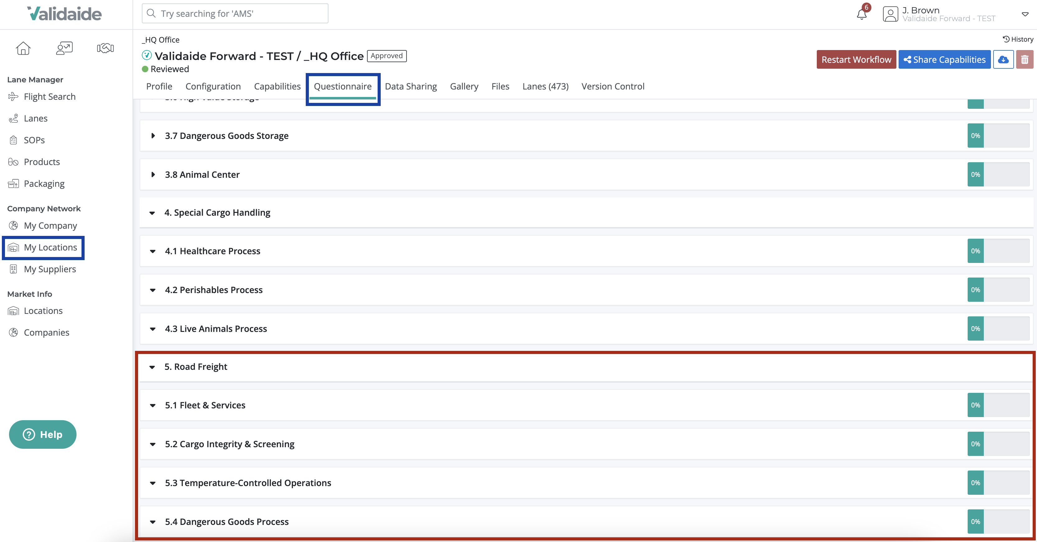Collapse 5.3 Temperature-Controlled Operations section
Viewport: 1037px width, 542px height.
pyautogui.click(x=153, y=483)
